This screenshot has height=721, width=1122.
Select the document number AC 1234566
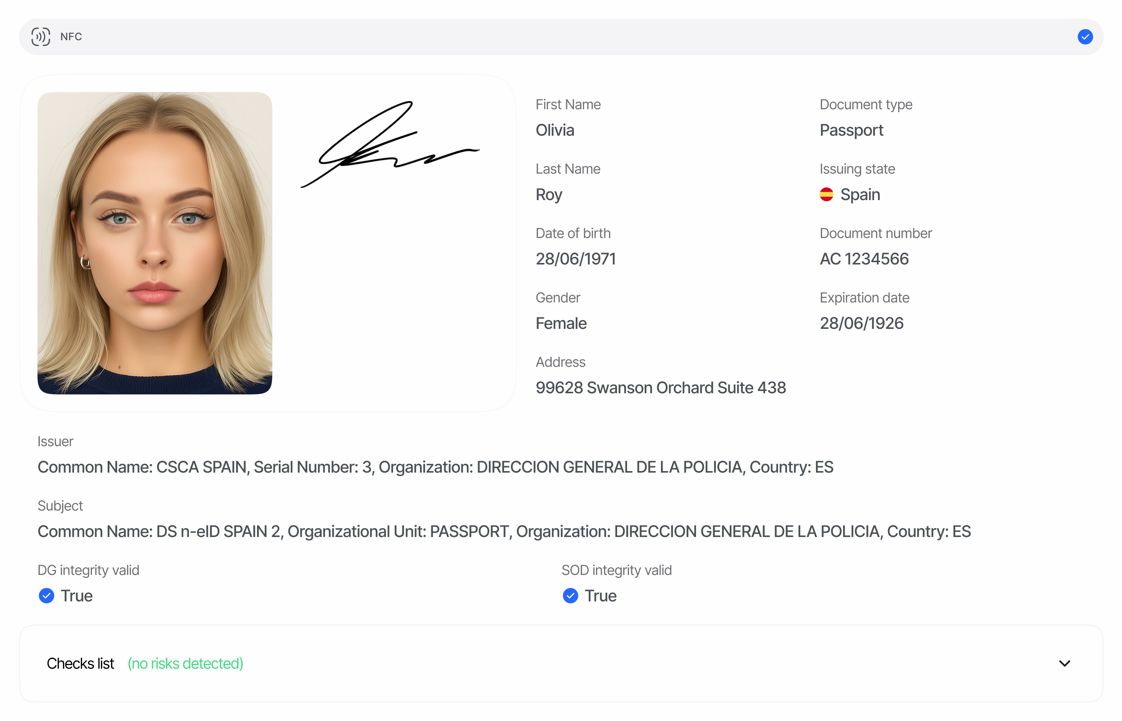[864, 259]
